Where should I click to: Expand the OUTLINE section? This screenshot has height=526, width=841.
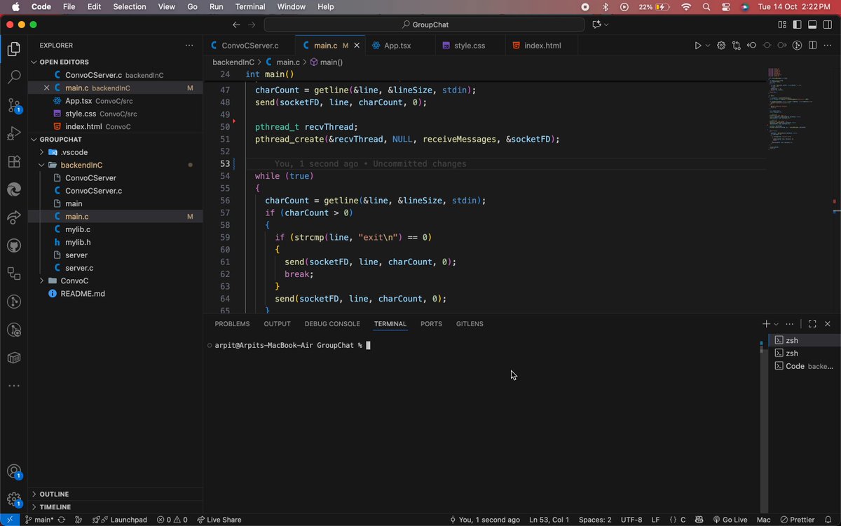pyautogui.click(x=54, y=494)
